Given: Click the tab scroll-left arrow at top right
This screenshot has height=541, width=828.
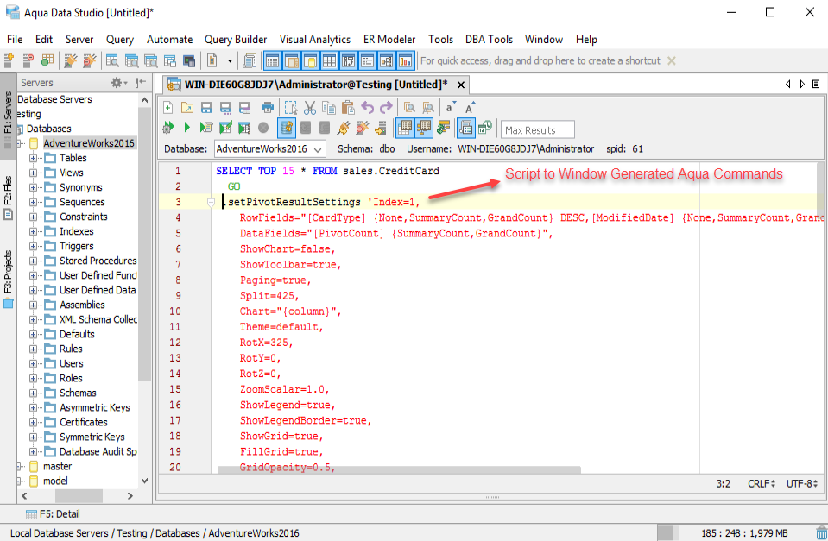Looking at the screenshot, I should click(x=788, y=84).
